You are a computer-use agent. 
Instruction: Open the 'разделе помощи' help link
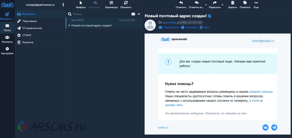click(x=261, y=92)
